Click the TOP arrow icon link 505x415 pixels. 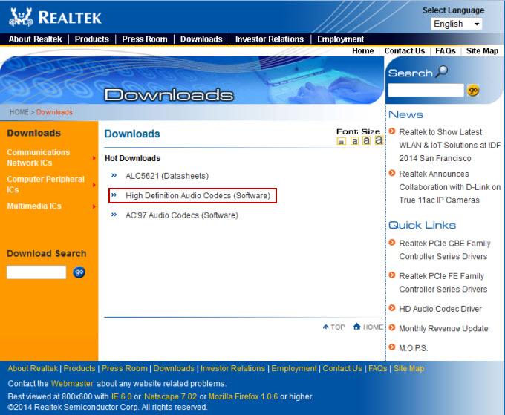coord(333,327)
